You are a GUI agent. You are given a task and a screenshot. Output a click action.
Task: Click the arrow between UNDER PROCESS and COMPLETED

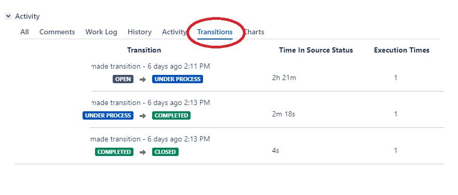pyautogui.click(x=142, y=116)
